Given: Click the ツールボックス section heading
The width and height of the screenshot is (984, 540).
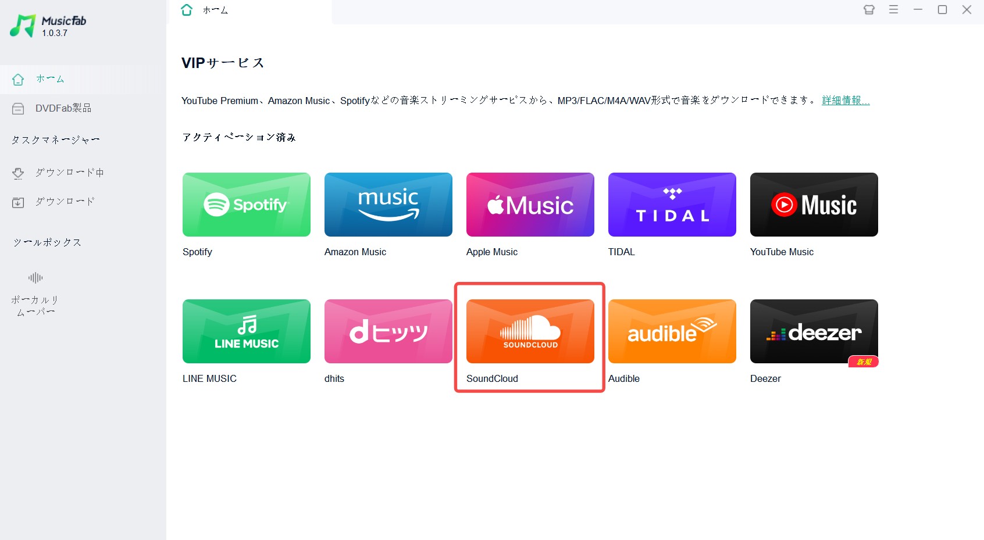Looking at the screenshot, I should [47, 242].
